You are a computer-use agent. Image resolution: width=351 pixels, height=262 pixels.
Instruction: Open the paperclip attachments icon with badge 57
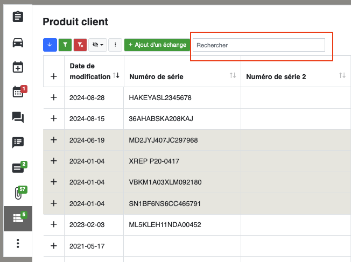click(x=18, y=193)
